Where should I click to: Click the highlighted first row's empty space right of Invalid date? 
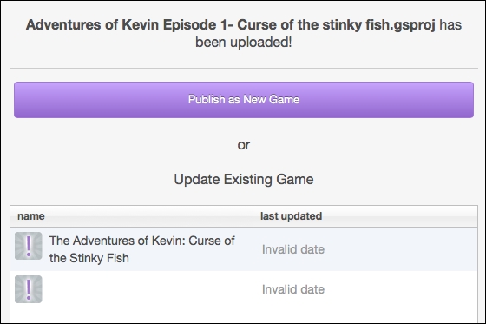click(x=401, y=249)
